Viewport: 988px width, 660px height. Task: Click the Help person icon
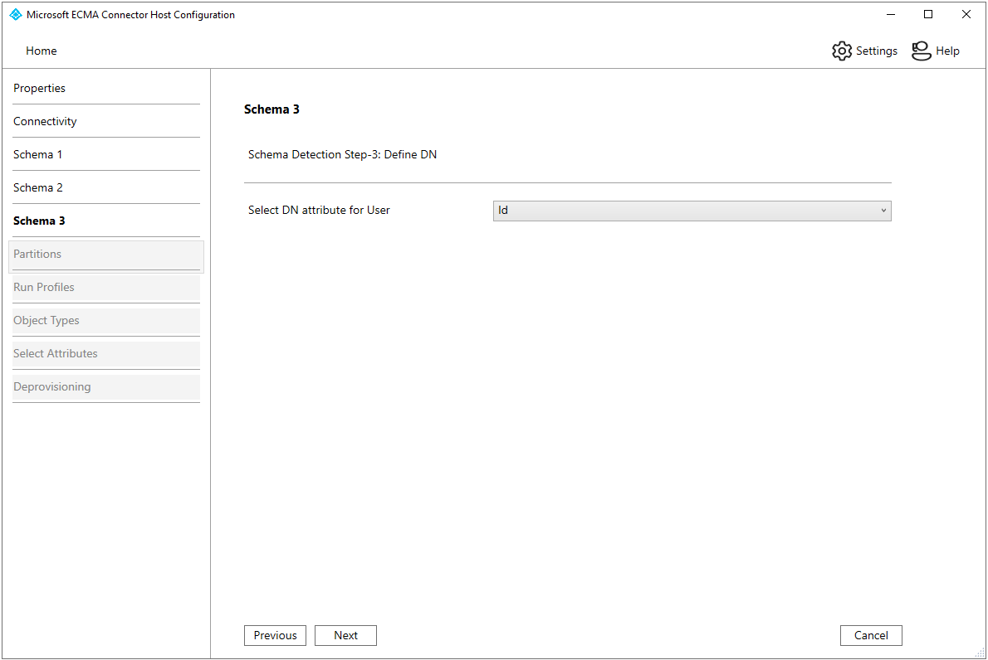[x=921, y=51]
